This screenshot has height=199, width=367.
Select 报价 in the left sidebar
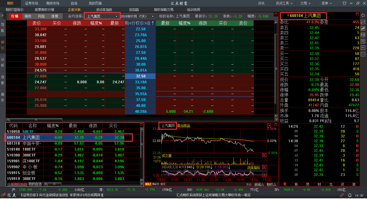(x=2, y=45)
